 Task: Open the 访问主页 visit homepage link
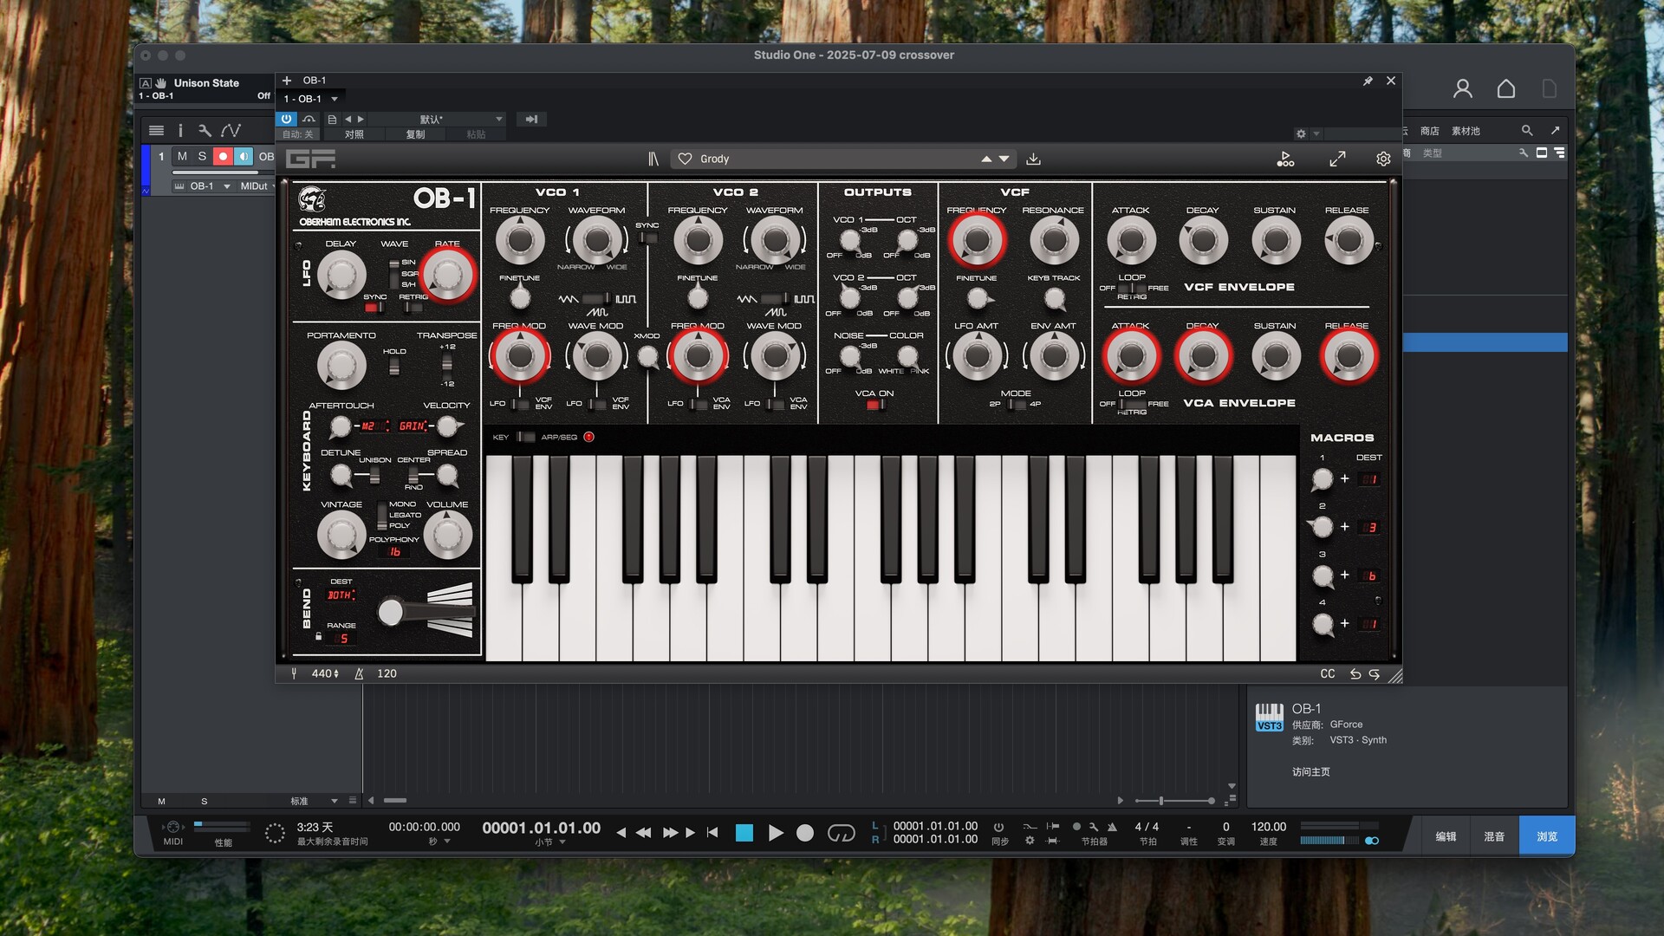click(1310, 771)
